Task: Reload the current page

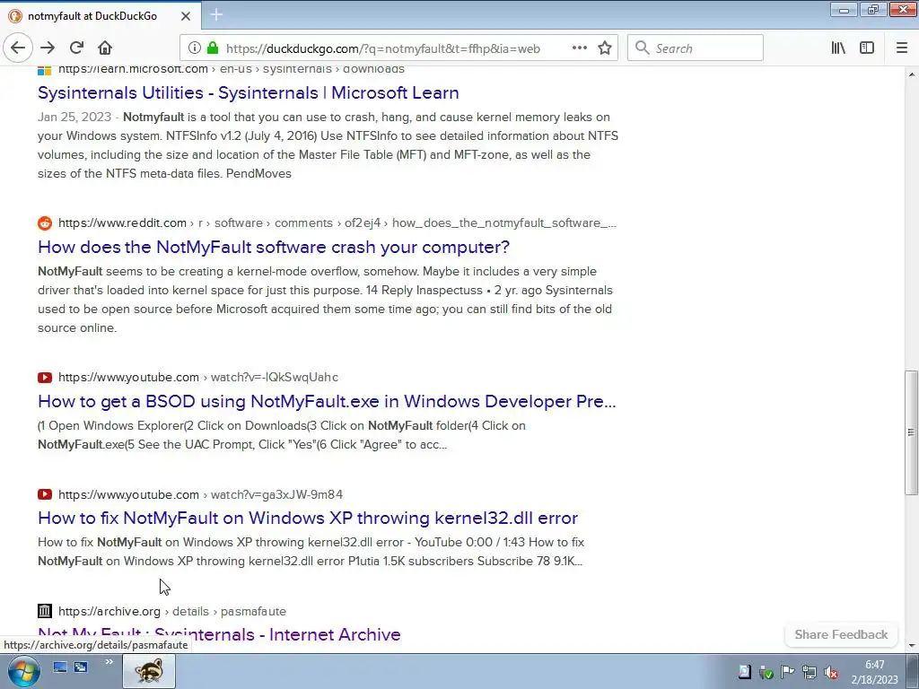Action: 76,48
